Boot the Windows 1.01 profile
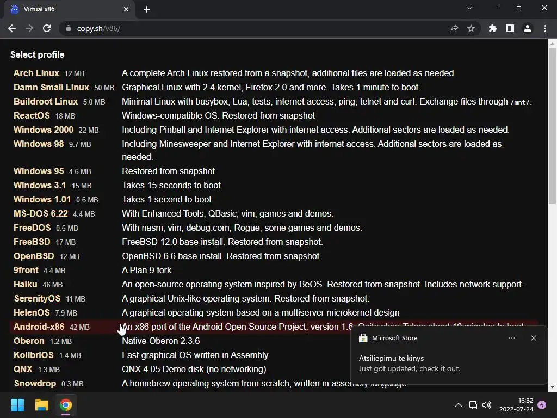The height and width of the screenshot is (418, 557). 42,199
